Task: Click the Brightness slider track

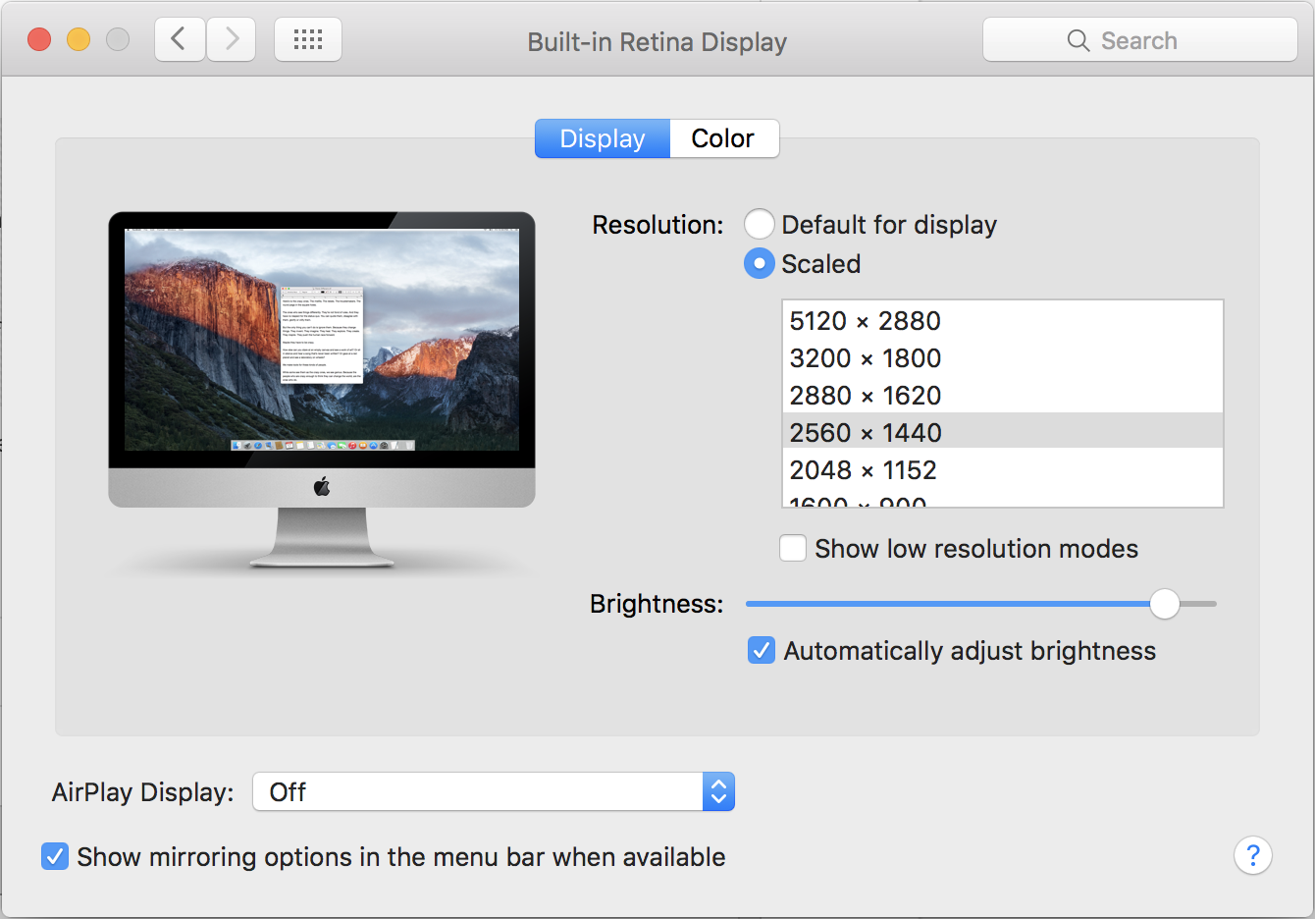Action: (981, 604)
